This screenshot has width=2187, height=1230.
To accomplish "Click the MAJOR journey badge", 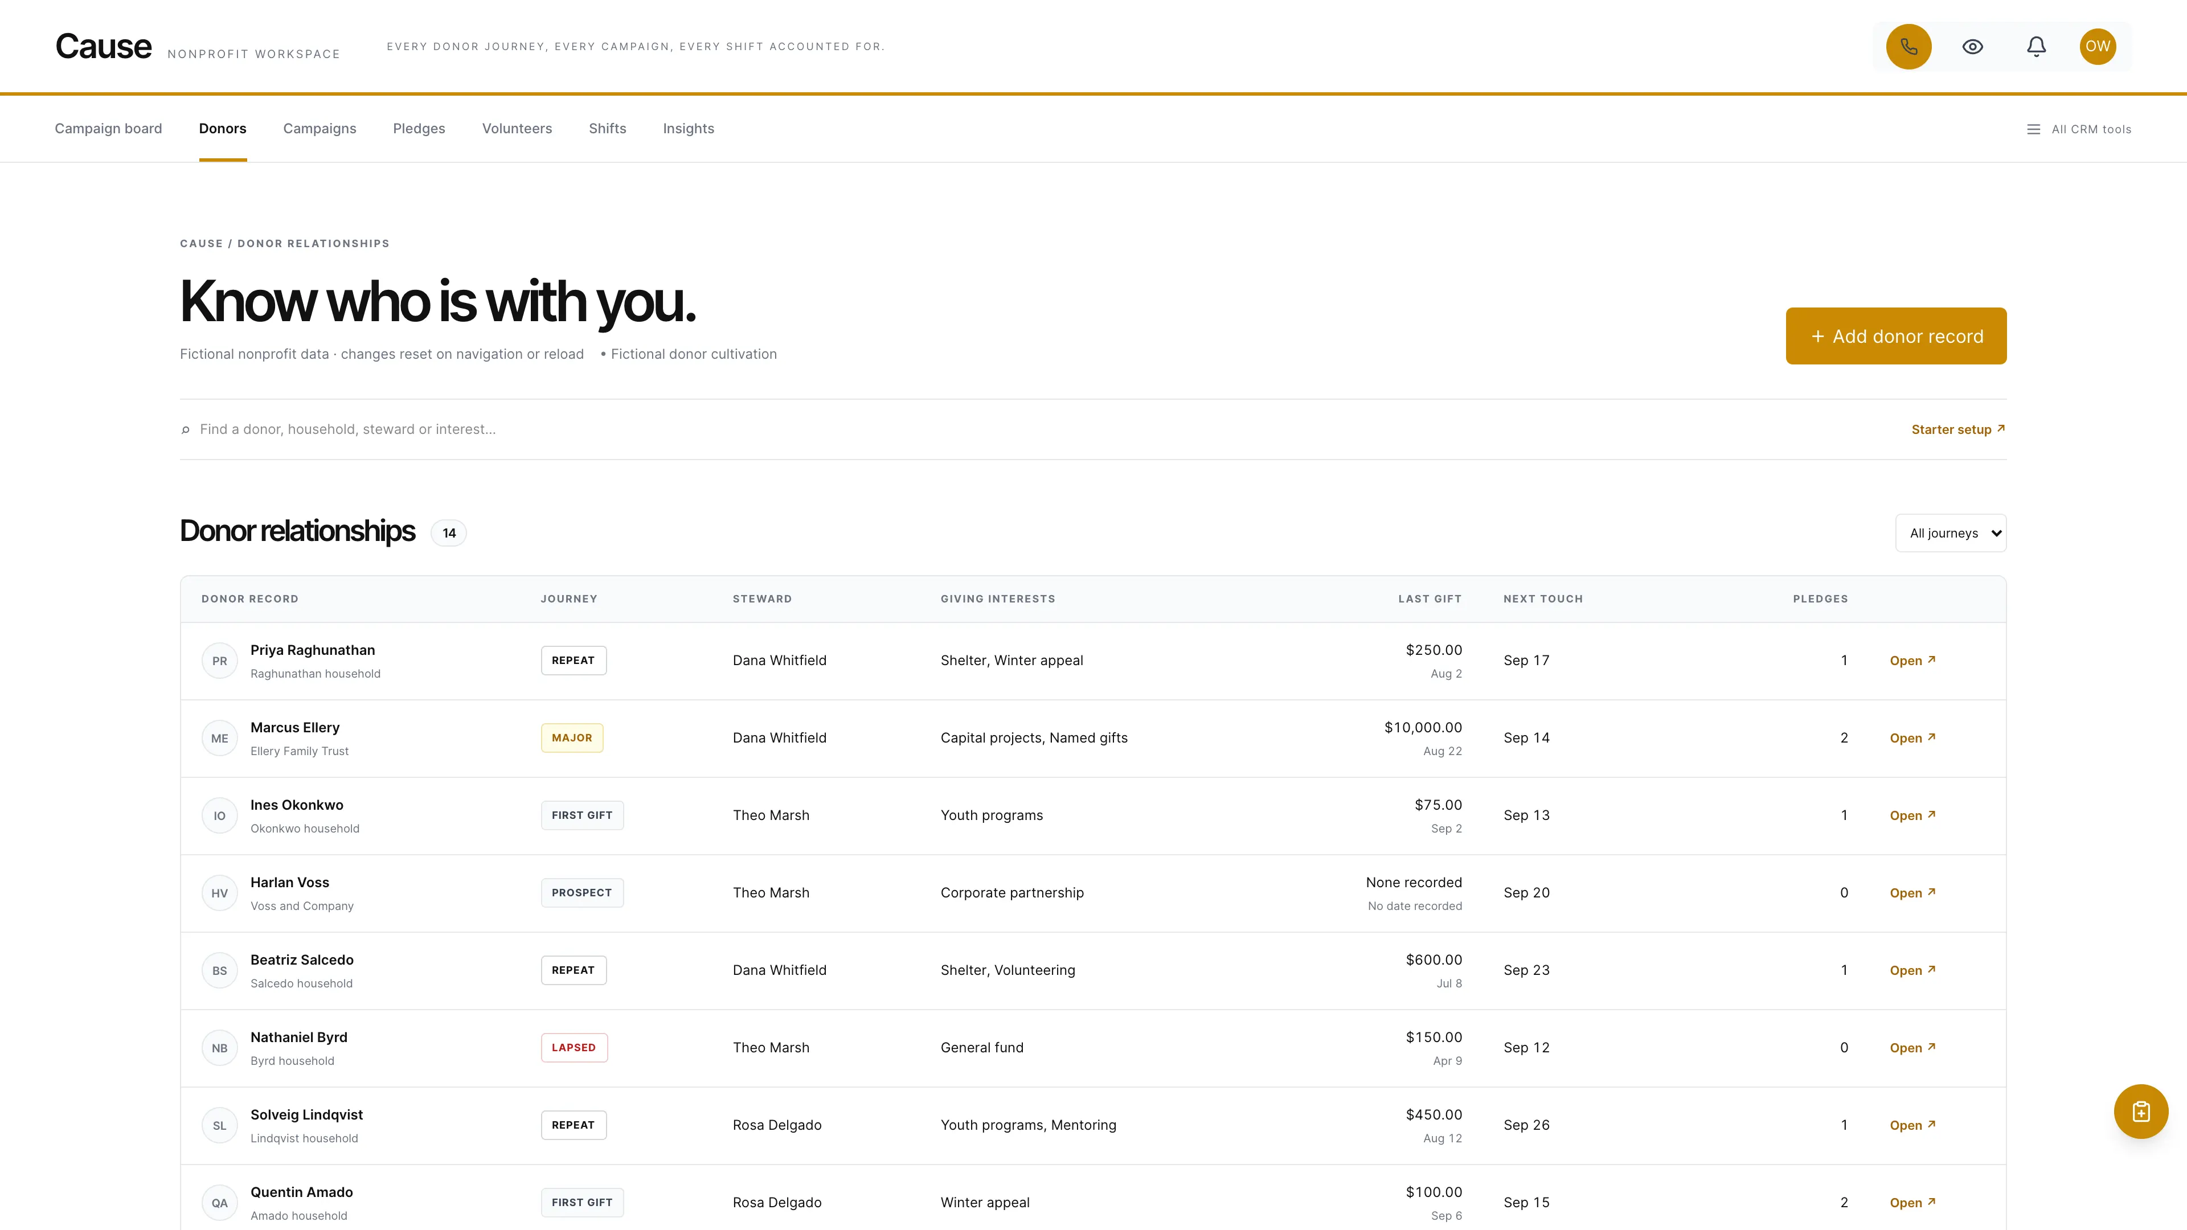I will click(x=572, y=737).
